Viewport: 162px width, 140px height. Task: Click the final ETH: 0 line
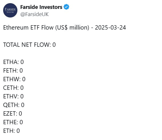tap(11, 131)
